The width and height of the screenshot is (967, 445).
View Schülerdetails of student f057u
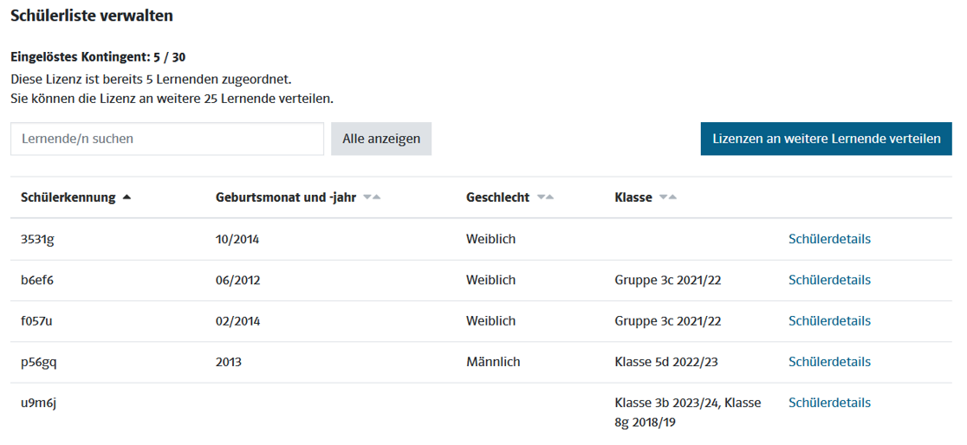(x=828, y=320)
